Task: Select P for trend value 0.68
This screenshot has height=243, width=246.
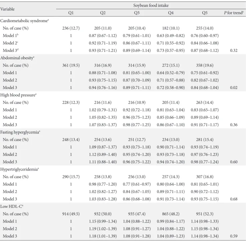Action: pyautogui.click(x=234, y=199)
